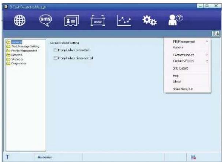
Task: Expand the PIN Management submenu arrow
Action: [207, 42]
